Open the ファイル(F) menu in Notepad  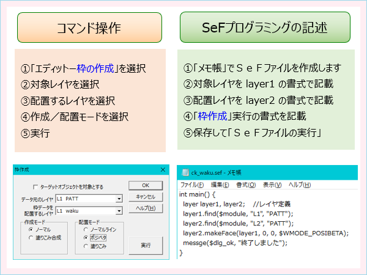(192, 185)
